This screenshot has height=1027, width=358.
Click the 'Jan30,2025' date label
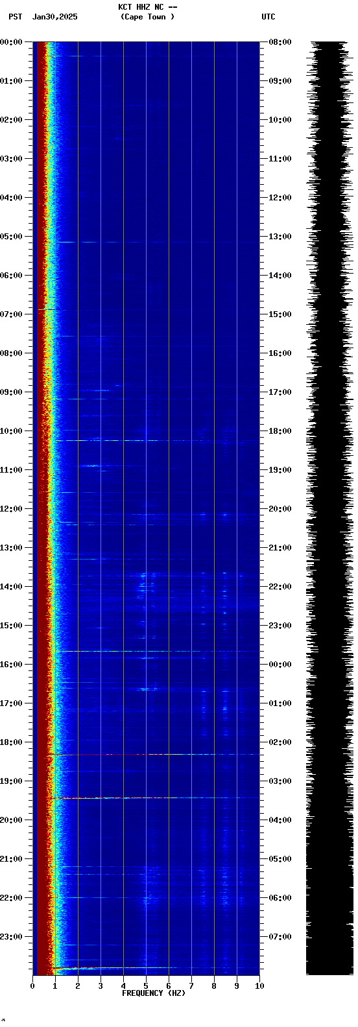pyautogui.click(x=54, y=17)
